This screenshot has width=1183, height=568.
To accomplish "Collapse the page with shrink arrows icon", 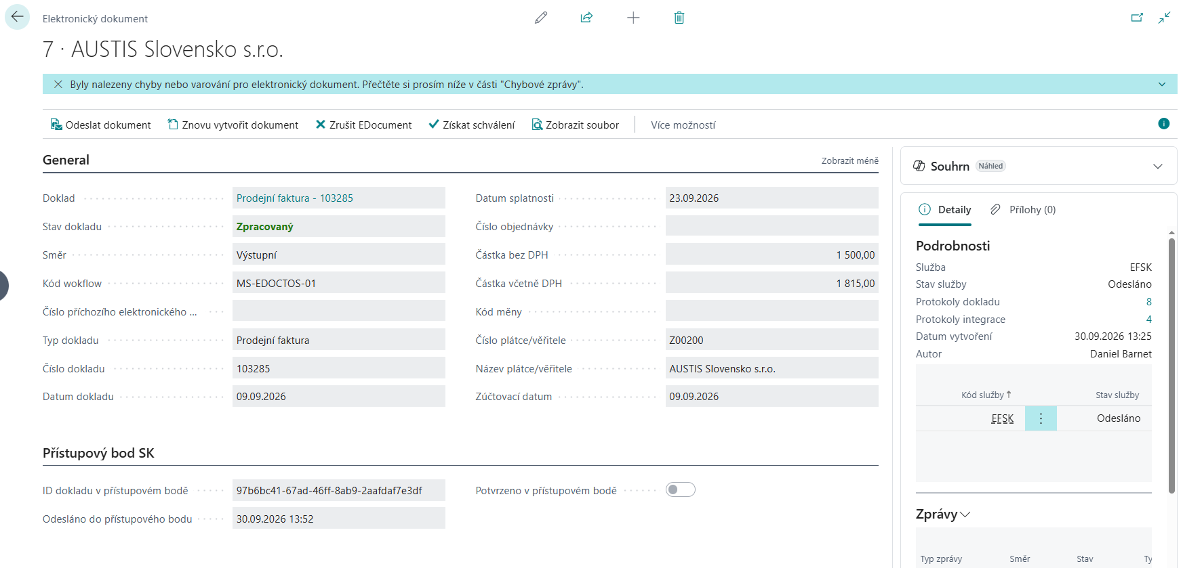I will 1165,18.
